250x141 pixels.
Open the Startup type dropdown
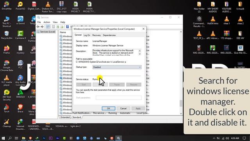pyautogui.click(x=117, y=67)
